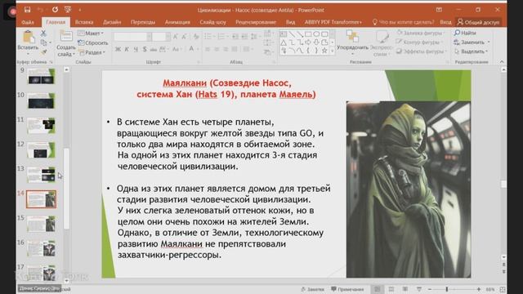Select the rectangle shape in shapes gallery
The image size is (523, 294).
click(x=308, y=34)
